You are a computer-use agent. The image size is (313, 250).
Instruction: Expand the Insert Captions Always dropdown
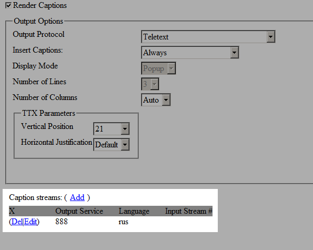coord(190,53)
